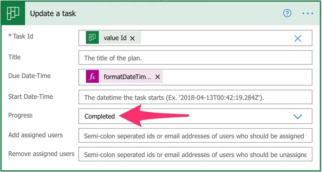Click the fx expression icon in Due Date-Time
Image resolution: width=322 pixels, height=172 pixels.
pyautogui.click(x=92, y=77)
